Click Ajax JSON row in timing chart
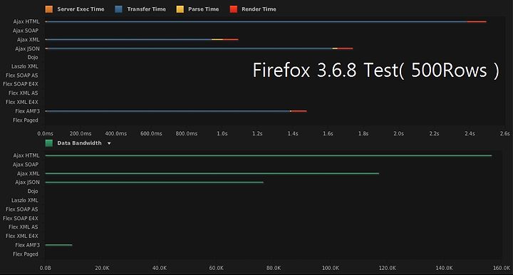 (27, 48)
